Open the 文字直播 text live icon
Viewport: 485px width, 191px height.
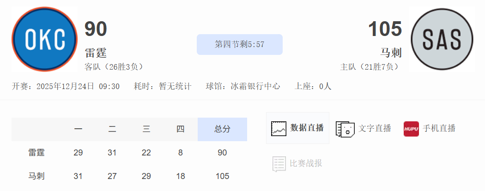pyautogui.click(x=345, y=129)
